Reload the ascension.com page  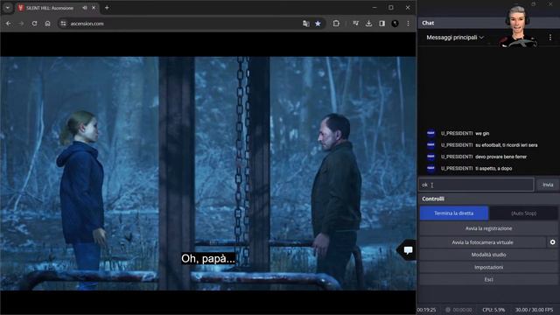coord(34,24)
